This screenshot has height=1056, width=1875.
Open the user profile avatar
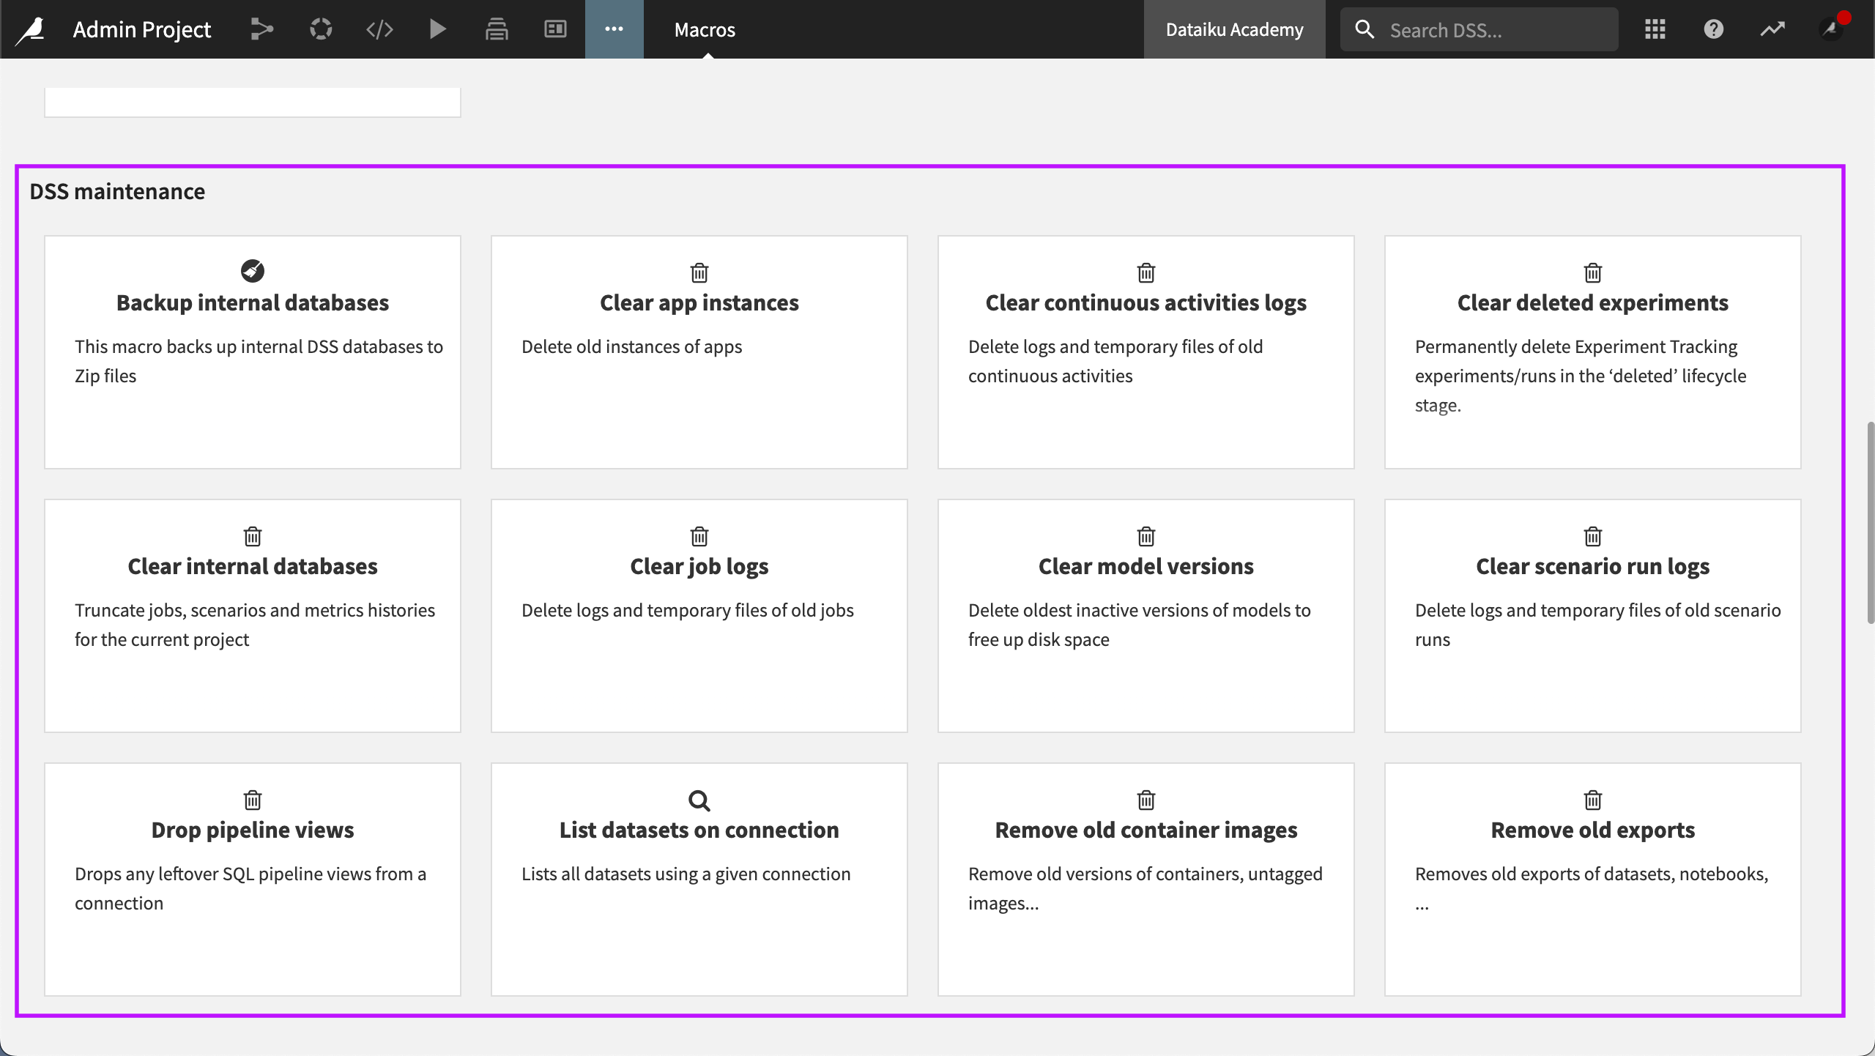(x=1830, y=29)
